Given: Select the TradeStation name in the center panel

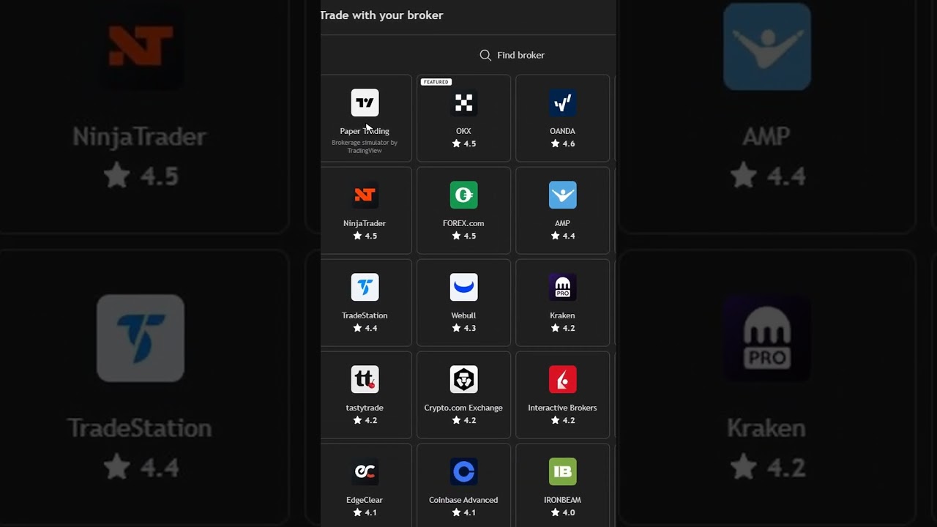Looking at the screenshot, I should point(365,315).
